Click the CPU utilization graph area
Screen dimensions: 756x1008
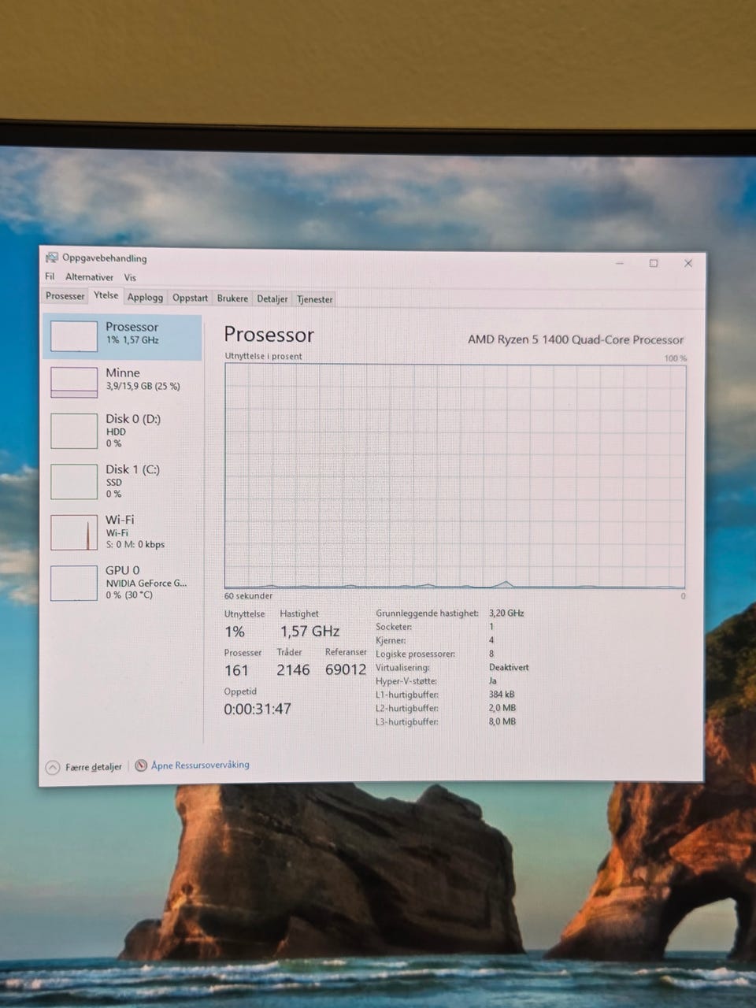[x=454, y=476]
